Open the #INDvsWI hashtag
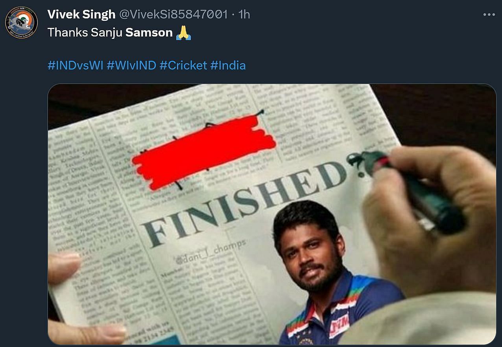Screen dimensions: 502x347 75,65
